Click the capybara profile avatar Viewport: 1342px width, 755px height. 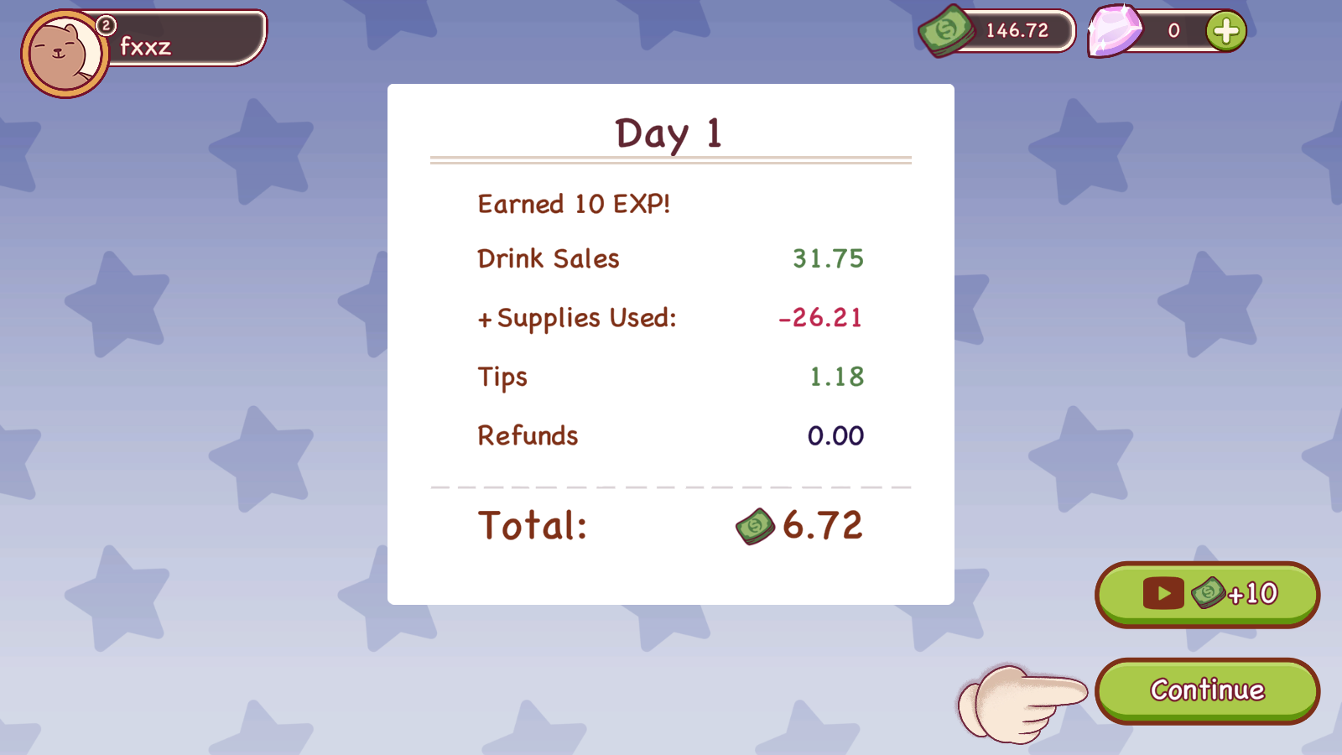pos(64,54)
